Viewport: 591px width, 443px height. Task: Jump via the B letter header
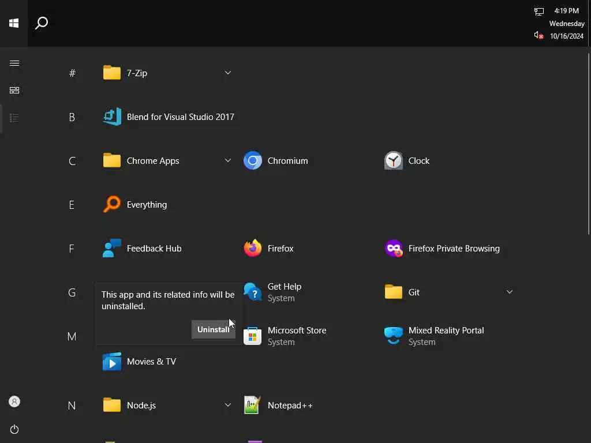pos(72,117)
